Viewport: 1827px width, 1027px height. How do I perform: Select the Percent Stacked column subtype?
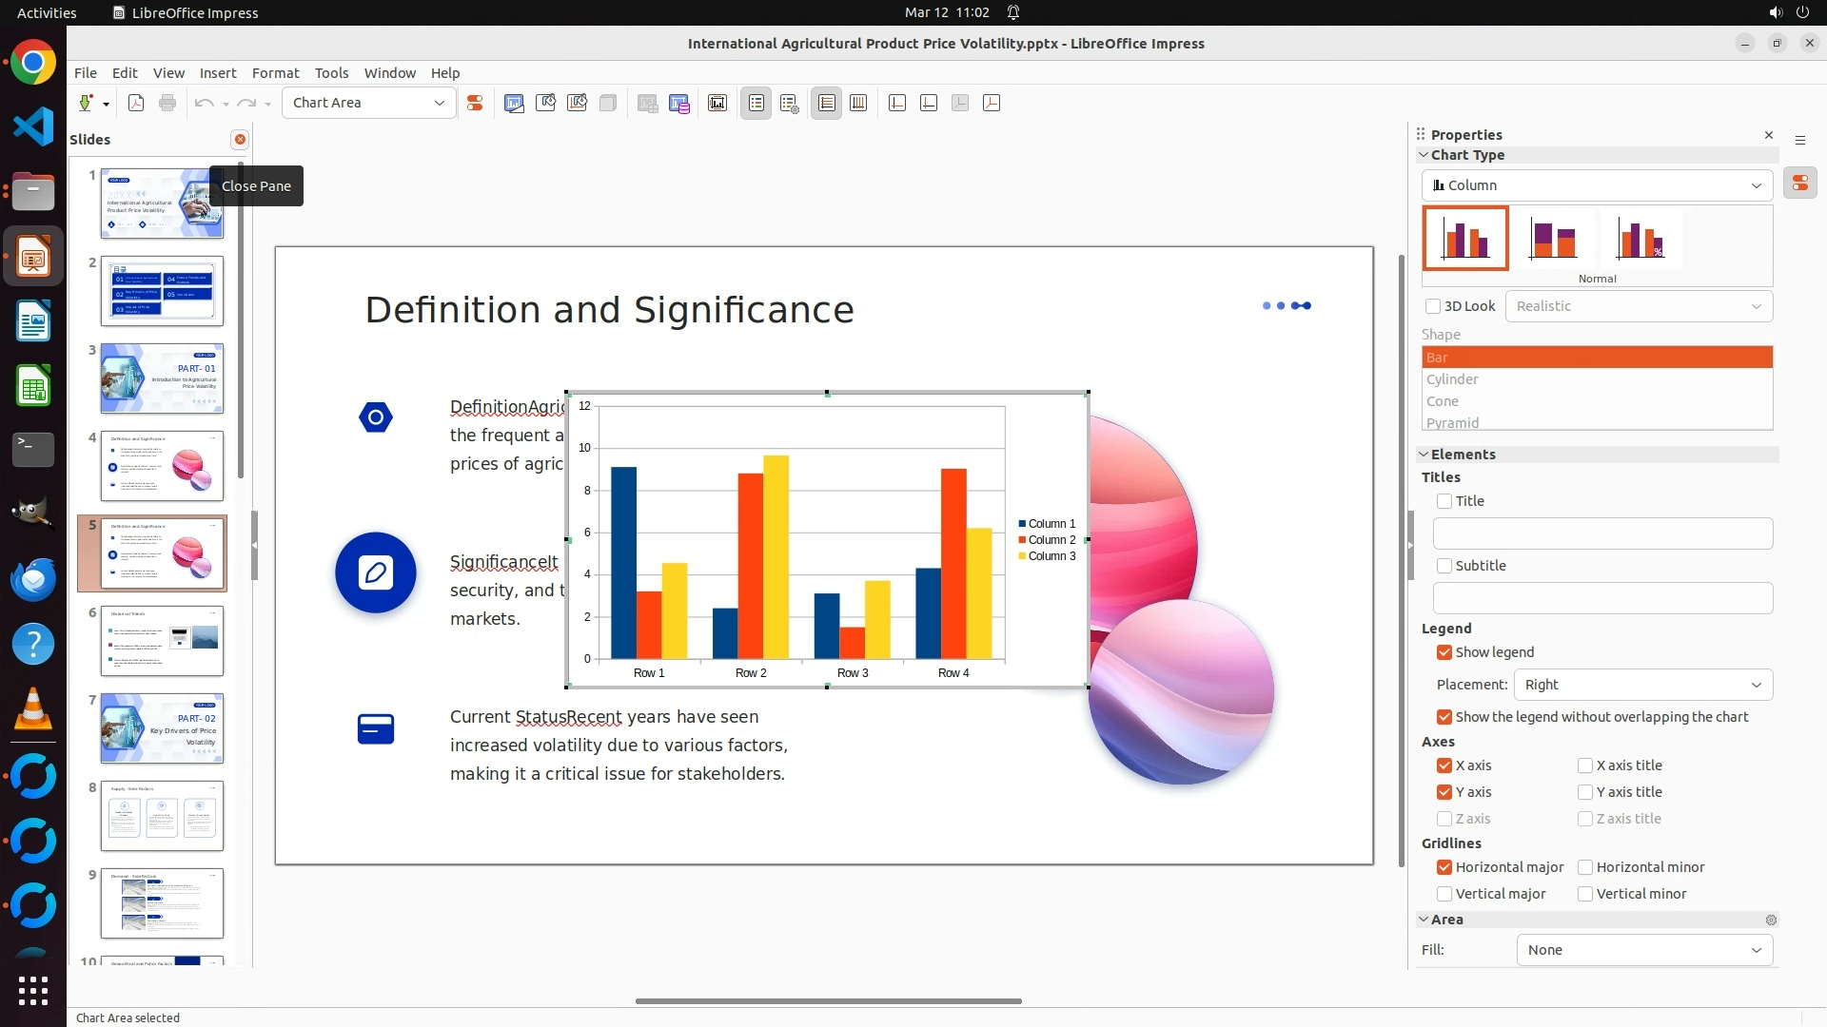tap(1640, 239)
